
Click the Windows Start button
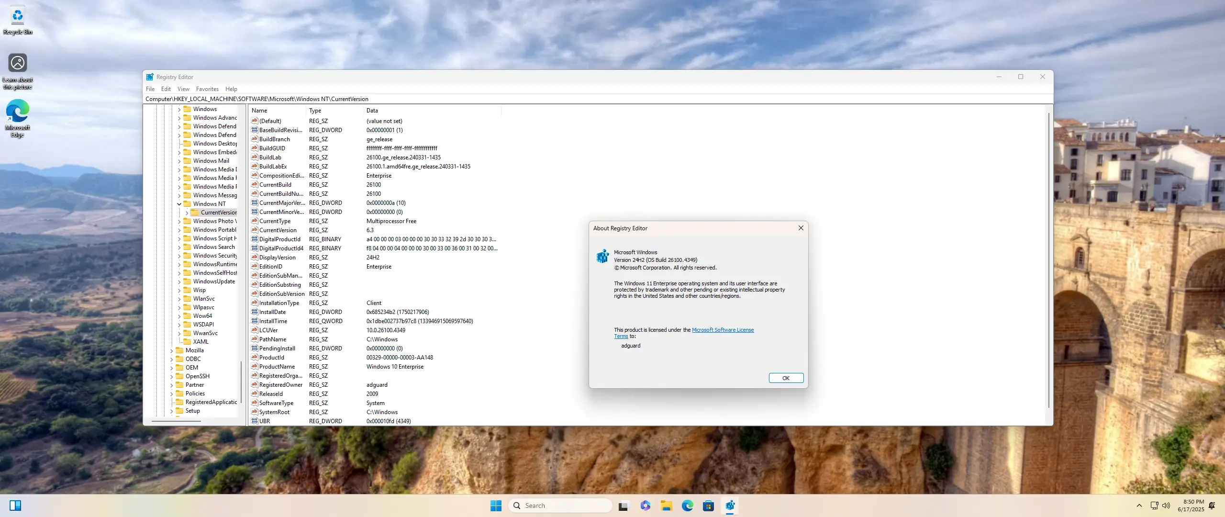pos(496,506)
